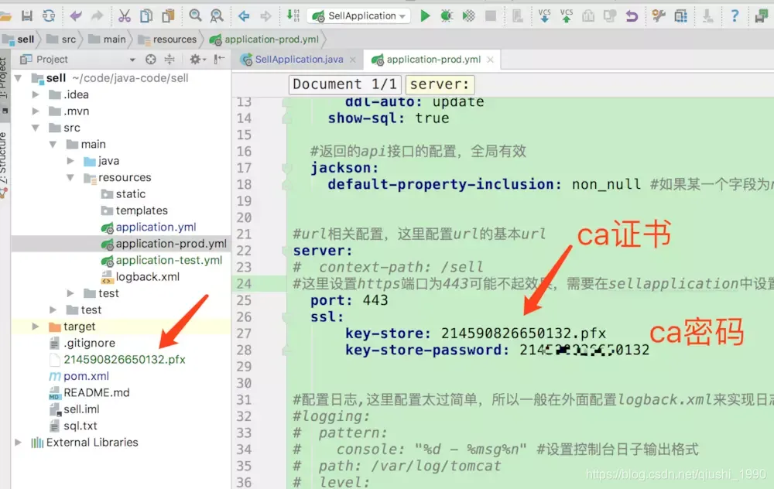Viewport: 774px width, 489px height.
Task: Run with Coverage icon
Action: [468, 15]
